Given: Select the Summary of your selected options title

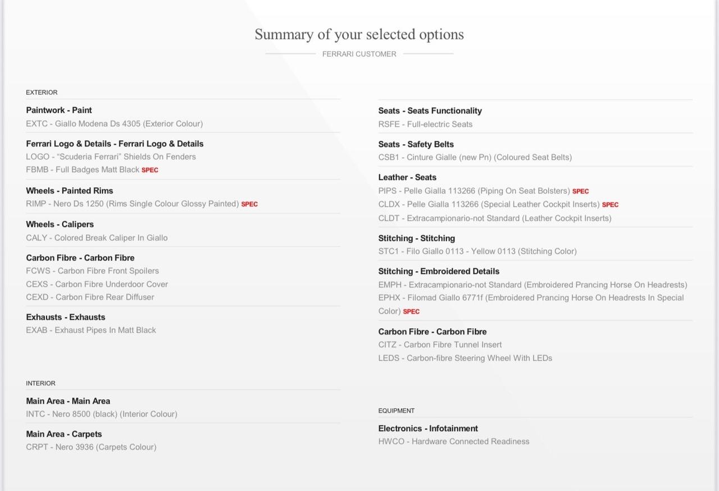Looking at the screenshot, I should [359, 34].
